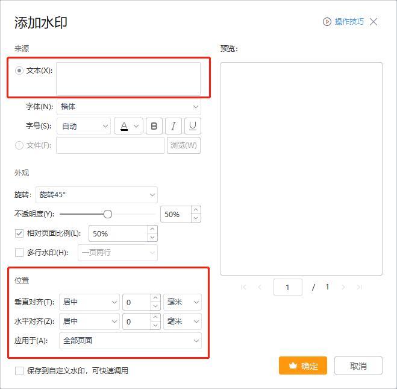Decrease 垂直对齐 offset with down arrow
Viewport: 397px width, 389px height.
(155, 306)
